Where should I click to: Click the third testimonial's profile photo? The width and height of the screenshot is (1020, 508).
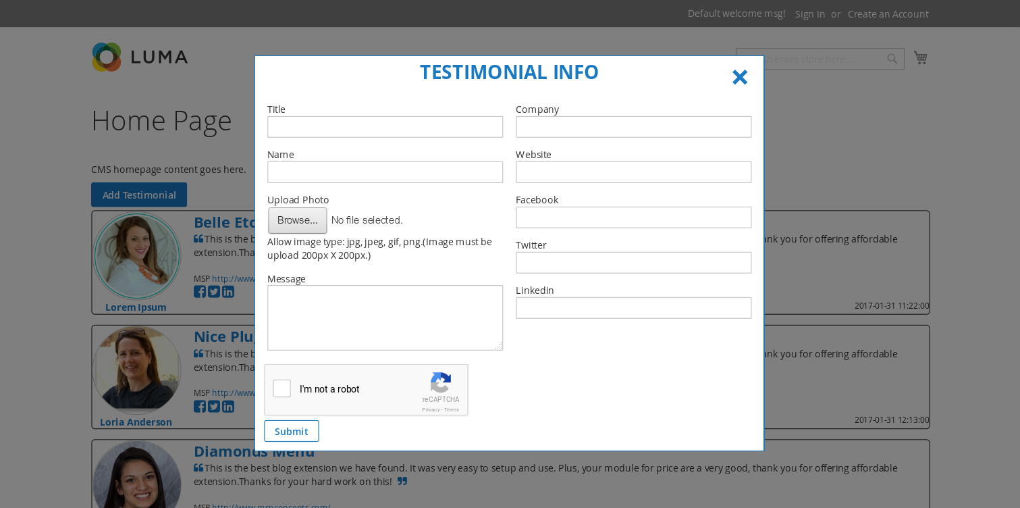coord(137,475)
